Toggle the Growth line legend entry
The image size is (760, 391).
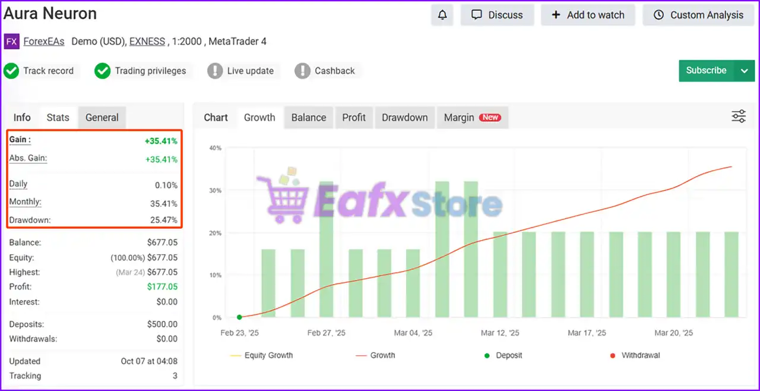[375, 355]
